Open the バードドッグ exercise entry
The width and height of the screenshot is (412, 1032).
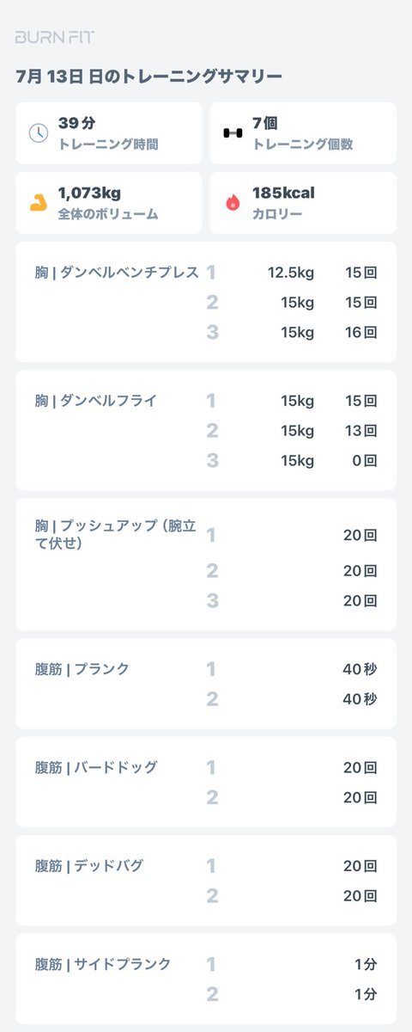206,783
